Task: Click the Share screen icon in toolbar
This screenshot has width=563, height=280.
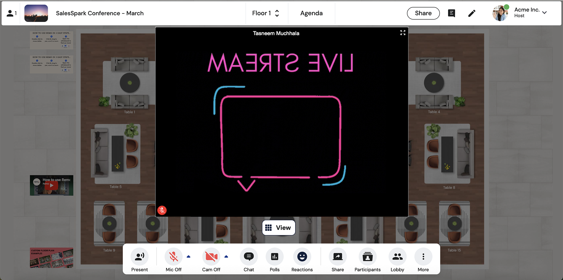Action: 337,257
